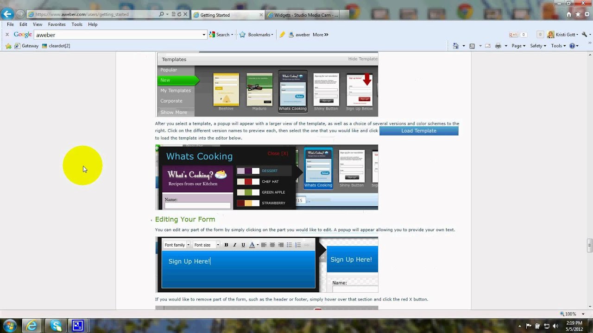Toggle Underline in the form editor toolbar
The width and height of the screenshot is (593, 333).
pyautogui.click(x=243, y=245)
